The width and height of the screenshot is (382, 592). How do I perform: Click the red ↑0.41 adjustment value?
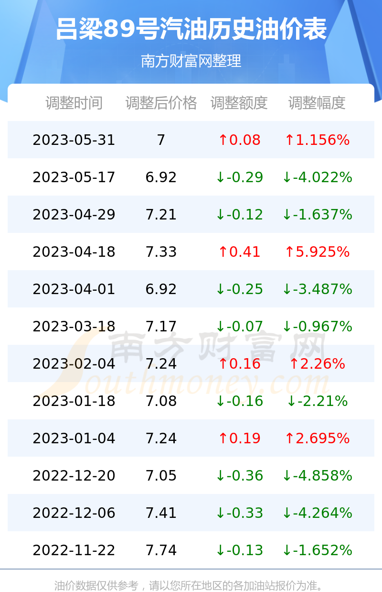click(x=239, y=252)
